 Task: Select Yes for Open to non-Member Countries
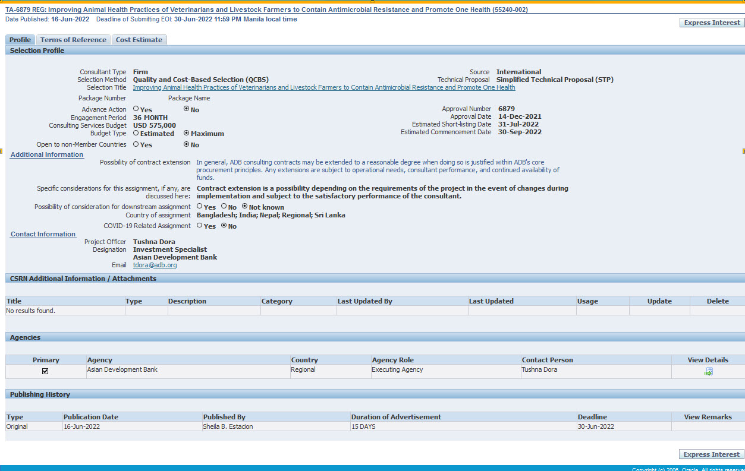pyautogui.click(x=136, y=144)
